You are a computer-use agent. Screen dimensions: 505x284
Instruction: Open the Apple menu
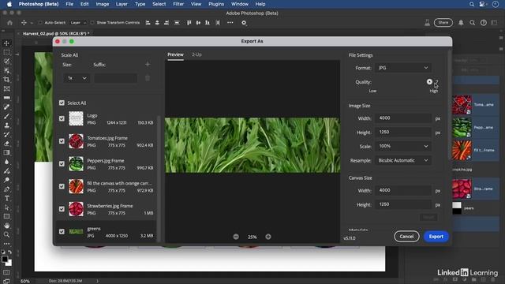coord(9,4)
